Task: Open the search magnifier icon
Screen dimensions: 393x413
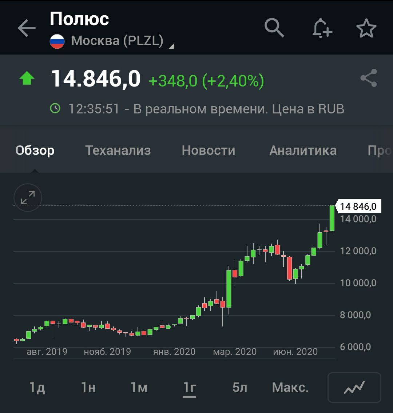Action: (274, 28)
